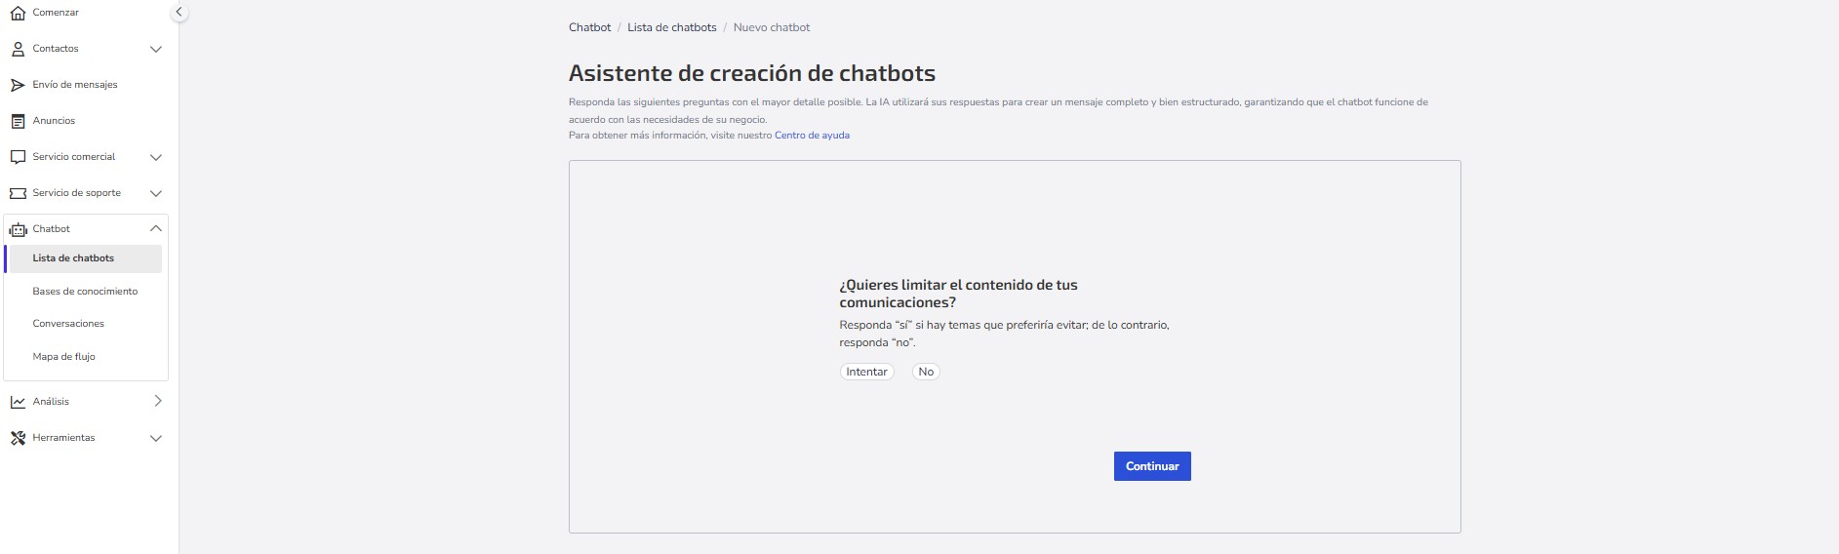
Task: Expand the Herramientas chevron
Action: (155, 438)
